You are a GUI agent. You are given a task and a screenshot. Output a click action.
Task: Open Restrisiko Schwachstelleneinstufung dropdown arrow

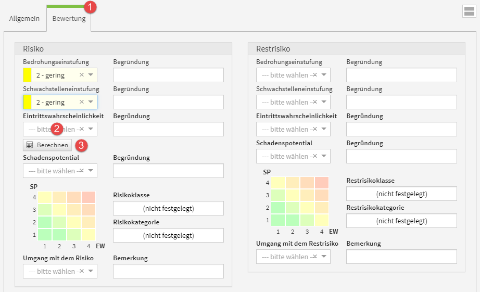(324, 102)
